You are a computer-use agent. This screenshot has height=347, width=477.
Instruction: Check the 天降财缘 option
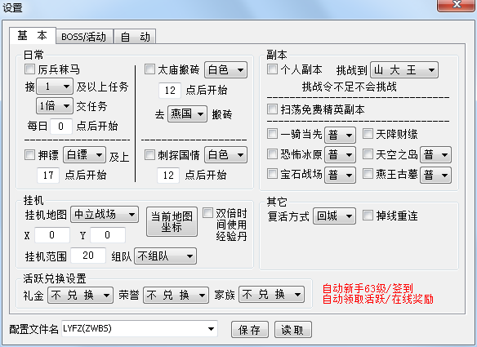(368, 134)
